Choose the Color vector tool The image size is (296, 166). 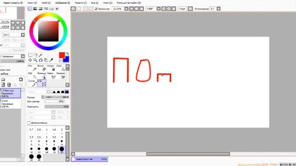click(61, 68)
